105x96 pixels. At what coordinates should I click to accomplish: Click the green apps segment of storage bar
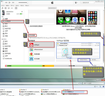(24, 66)
